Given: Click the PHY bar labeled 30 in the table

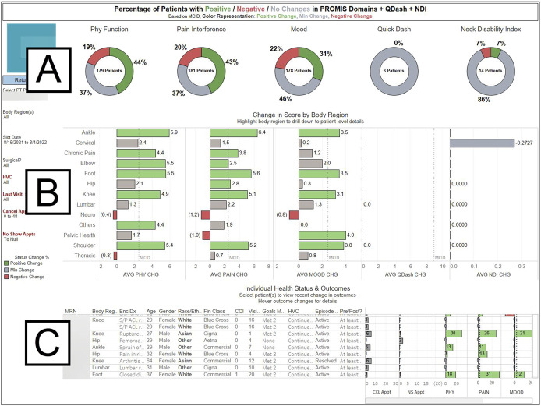Looking at the screenshot, I should coord(454,334).
